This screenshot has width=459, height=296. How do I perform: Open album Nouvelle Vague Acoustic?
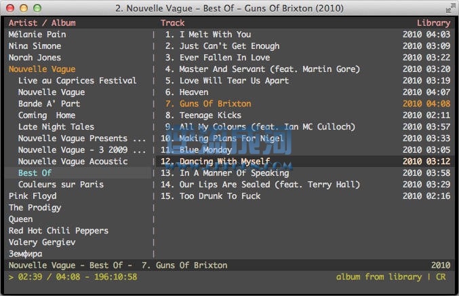pyautogui.click(x=73, y=162)
